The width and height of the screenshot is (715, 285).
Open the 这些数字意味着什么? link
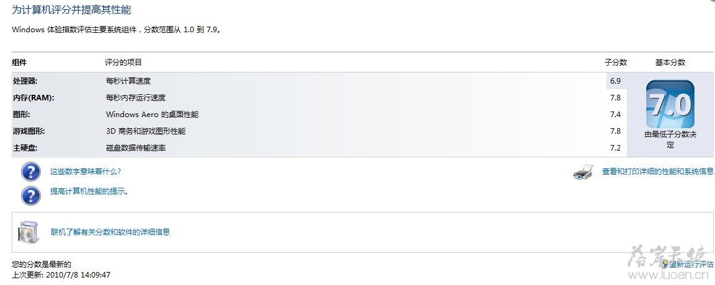coord(86,172)
